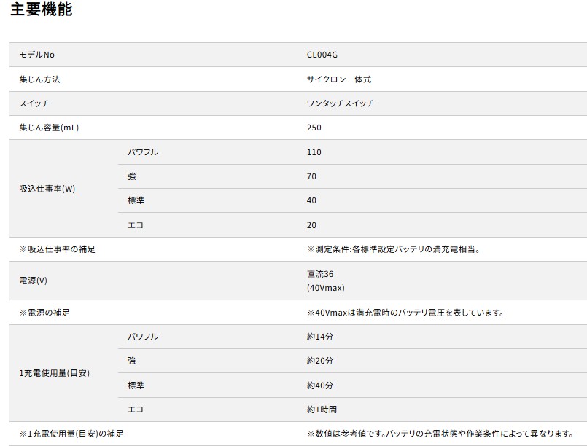The image size is (587, 446).
Task: Click the 主要機能 heading
Action: click(41, 10)
